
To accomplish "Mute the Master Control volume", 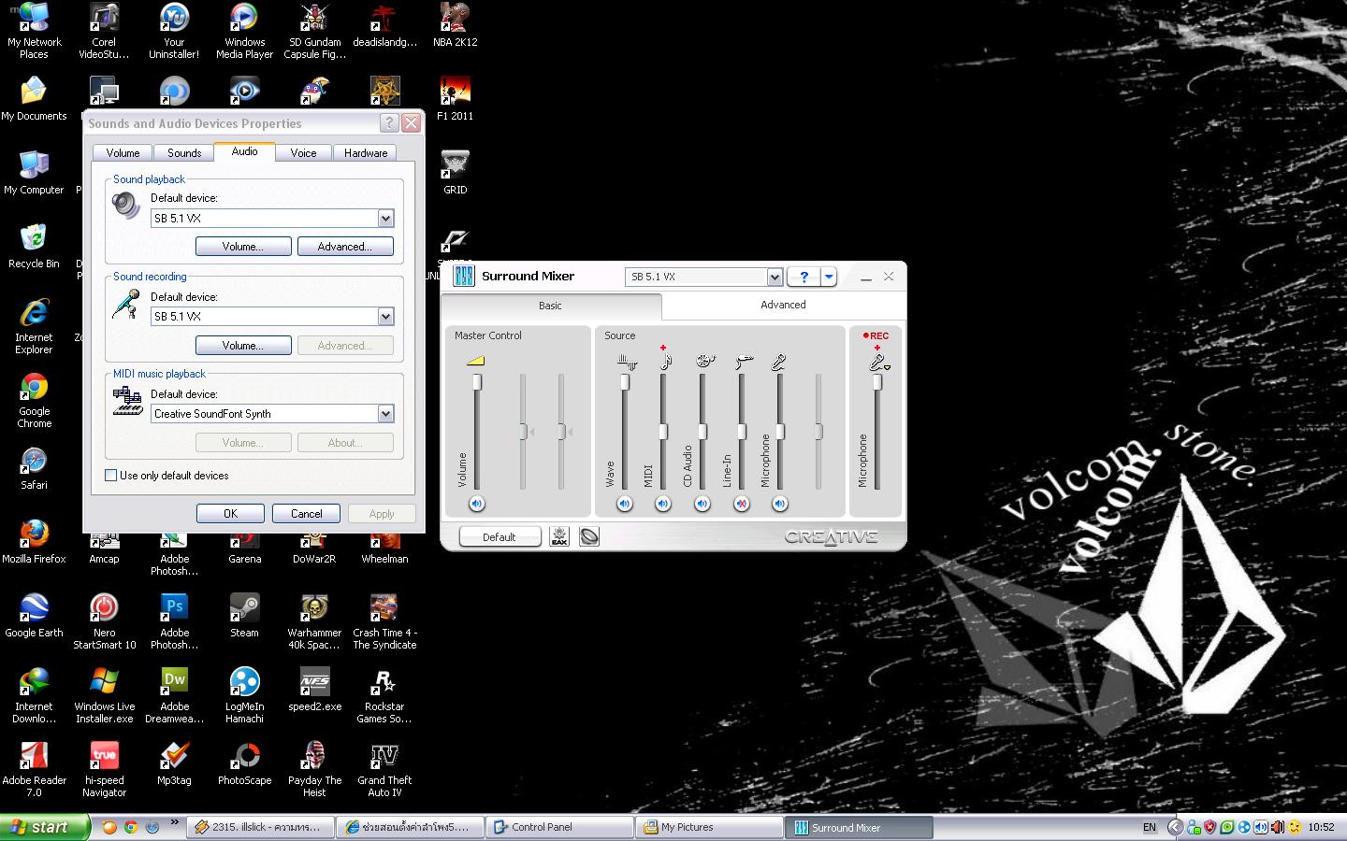I will pos(476,504).
